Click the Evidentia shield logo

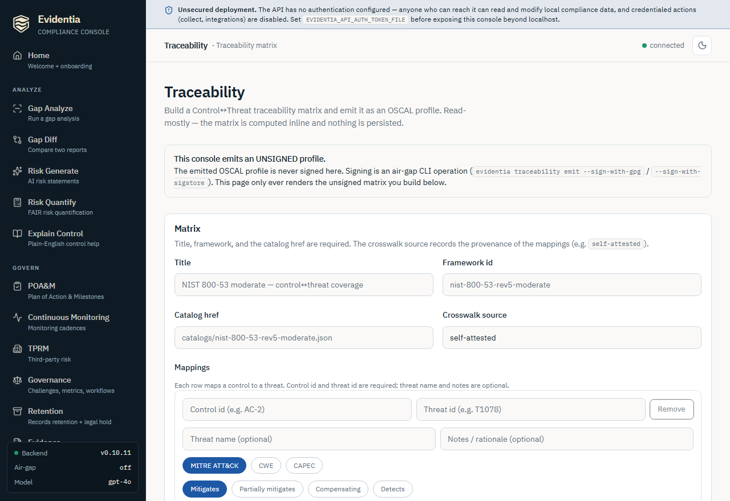point(21,24)
